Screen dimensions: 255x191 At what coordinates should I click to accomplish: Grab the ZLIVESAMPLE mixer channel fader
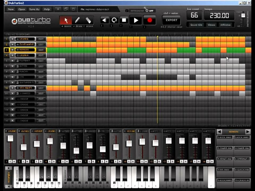click(24, 147)
